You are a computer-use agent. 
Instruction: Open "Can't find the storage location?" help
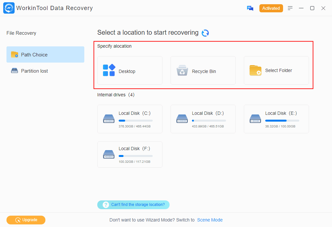[133, 205]
